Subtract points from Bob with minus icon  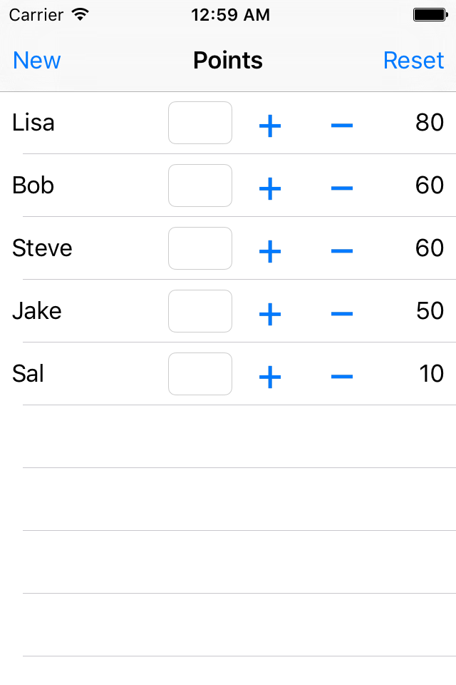pyautogui.click(x=342, y=188)
